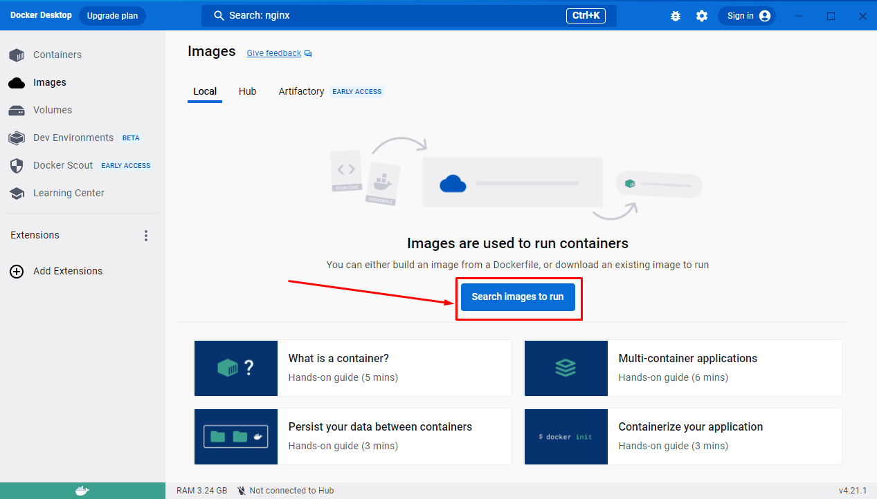The width and height of the screenshot is (877, 499).
Task: Click the Sign in button
Action: 747,16
